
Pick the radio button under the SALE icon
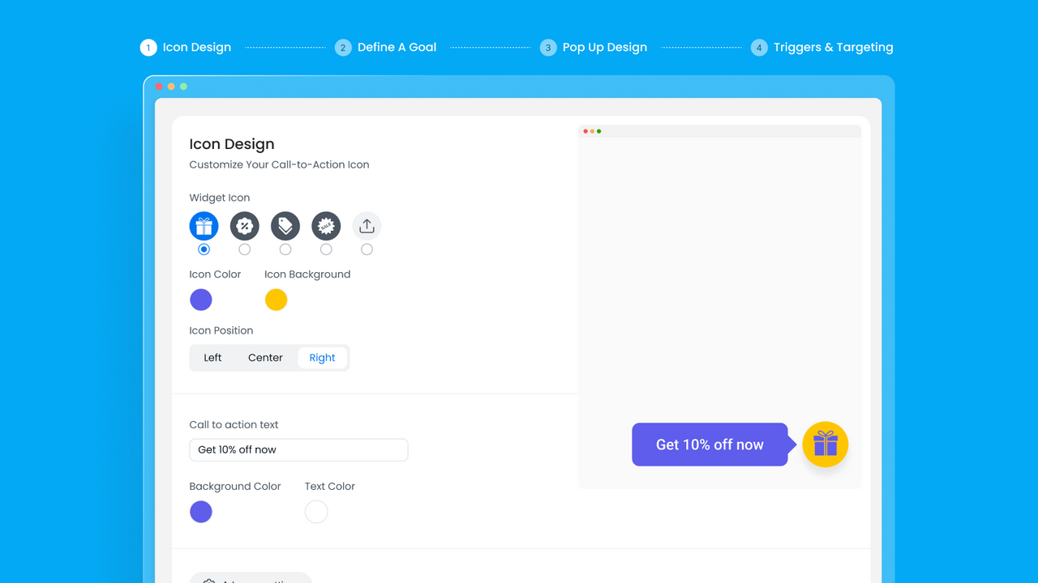(325, 249)
